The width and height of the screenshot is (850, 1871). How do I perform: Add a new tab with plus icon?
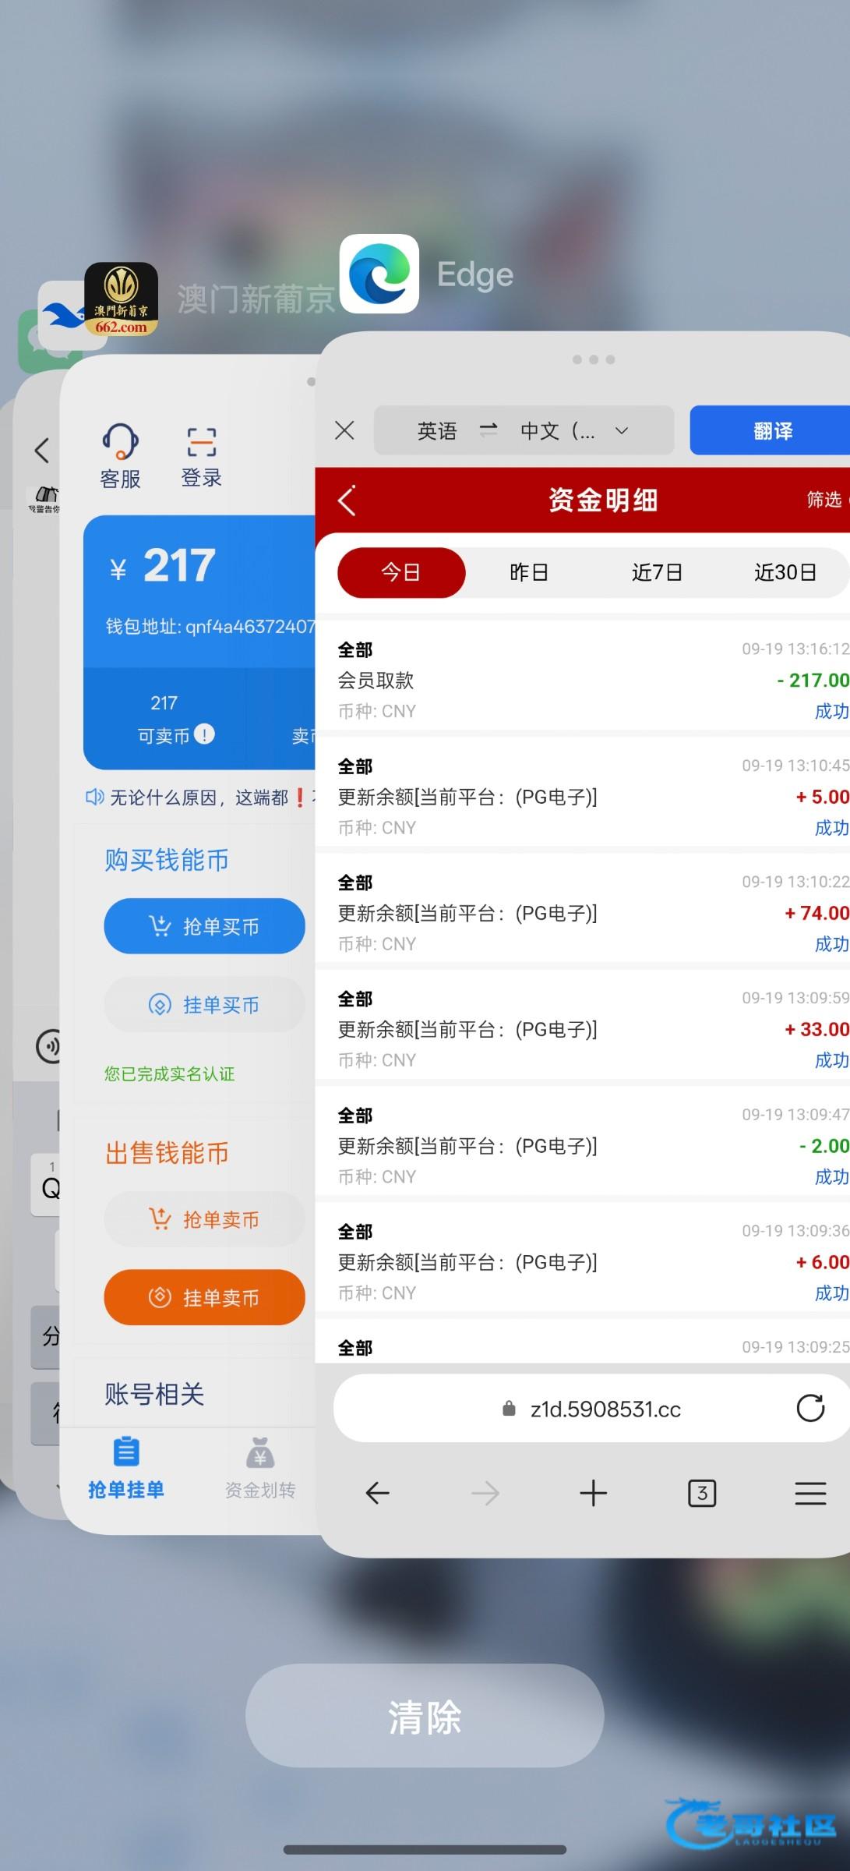click(593, 1494)
